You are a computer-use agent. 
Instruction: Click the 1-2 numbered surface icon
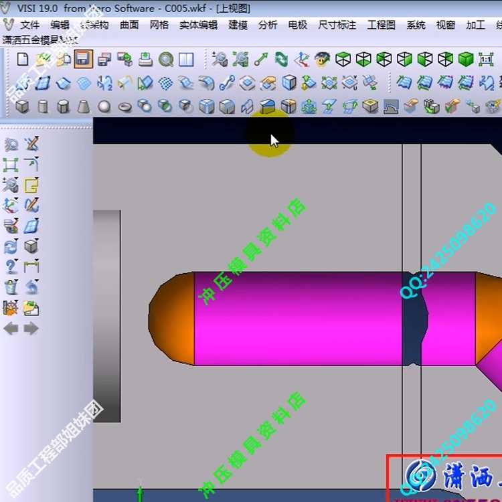(104, 83)
